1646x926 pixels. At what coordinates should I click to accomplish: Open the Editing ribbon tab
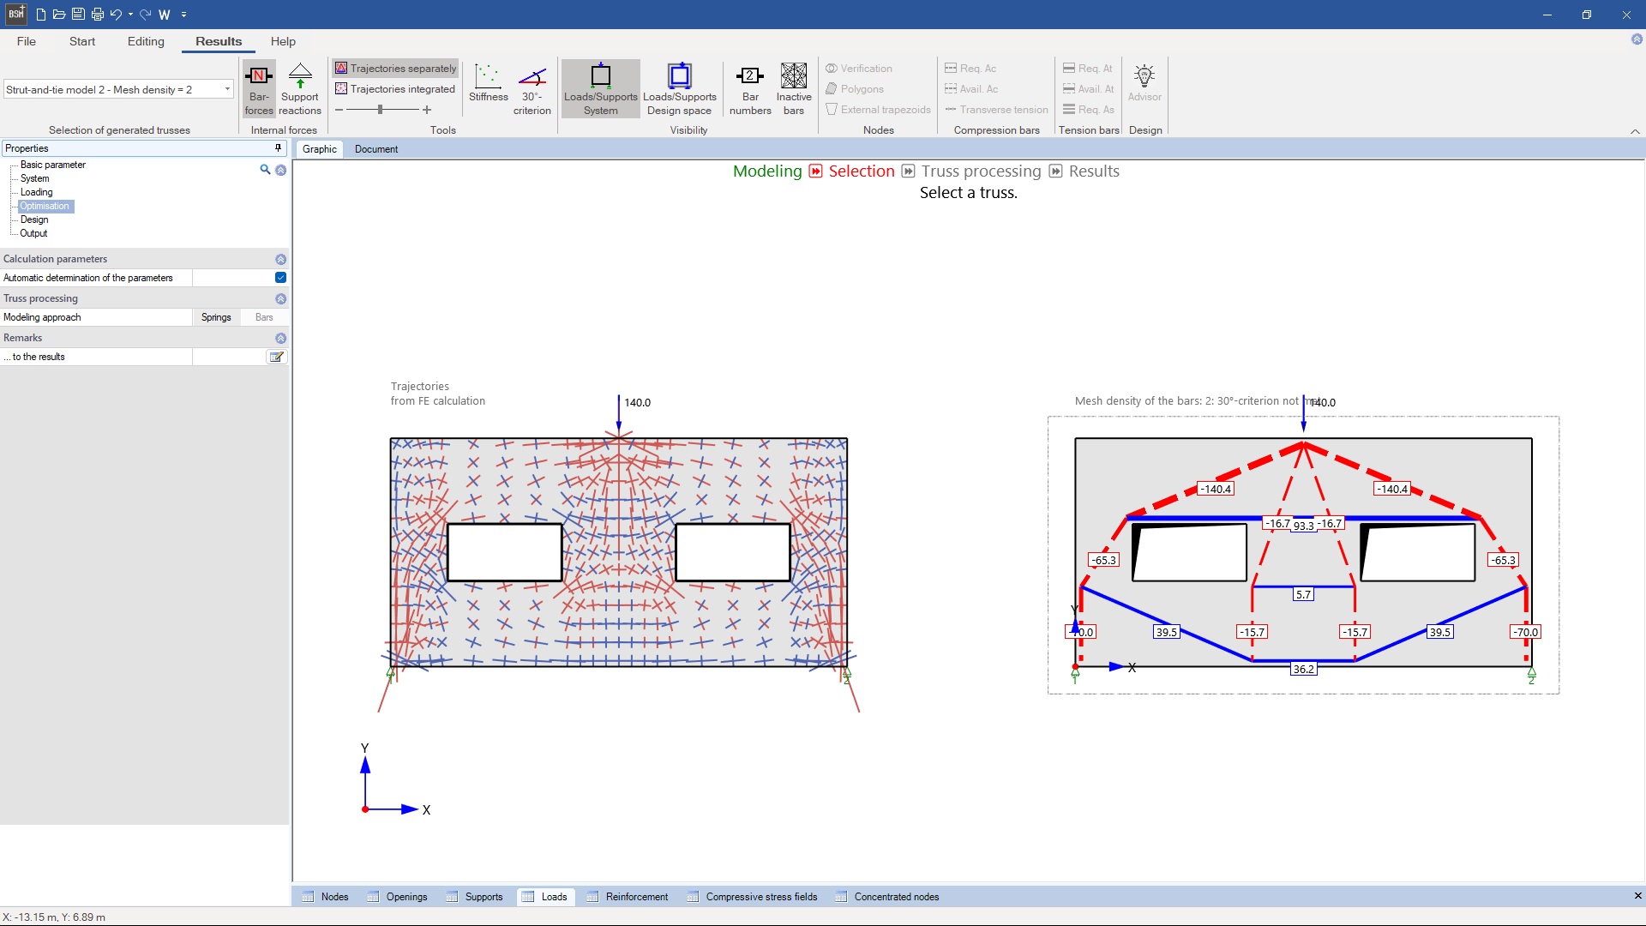(145, 41)
